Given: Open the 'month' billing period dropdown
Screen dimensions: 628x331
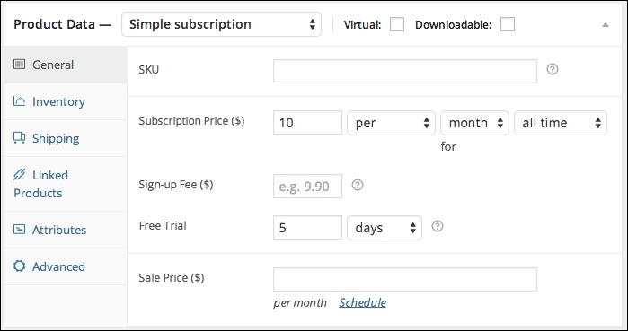Looking at the screenshot, I should point(474,123).
